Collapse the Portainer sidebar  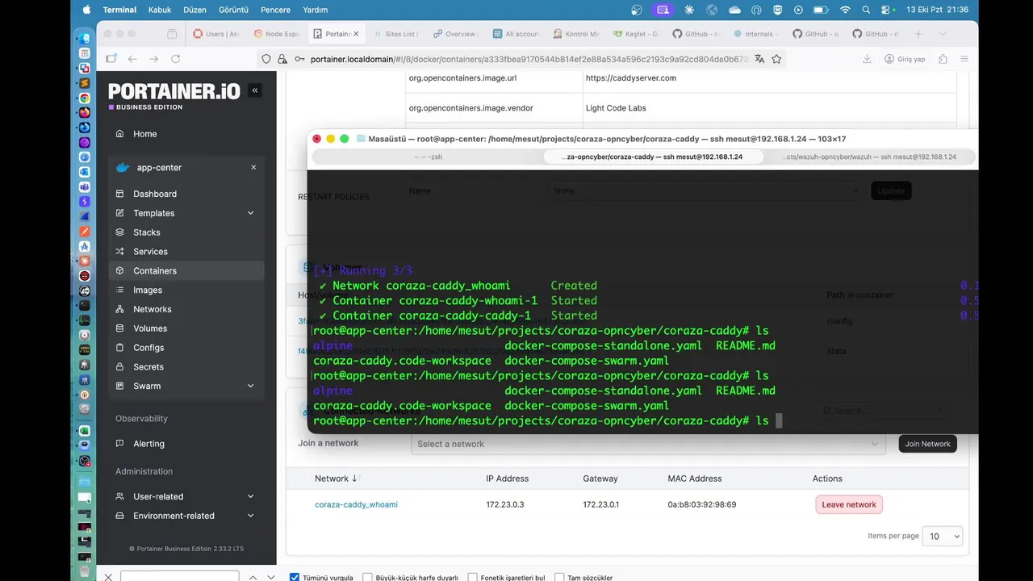255,90
